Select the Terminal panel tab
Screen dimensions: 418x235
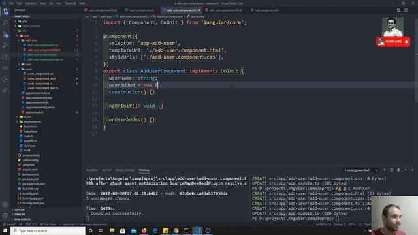point(144,170)
